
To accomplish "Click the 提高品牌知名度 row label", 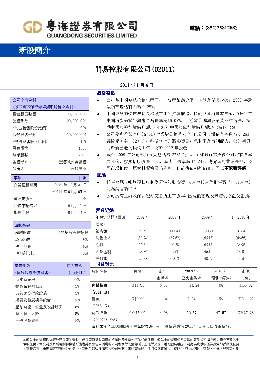I will tap(29, 286).
